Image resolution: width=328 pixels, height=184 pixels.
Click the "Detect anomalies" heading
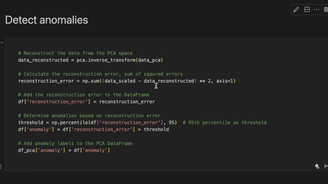(x=46, y=20)
